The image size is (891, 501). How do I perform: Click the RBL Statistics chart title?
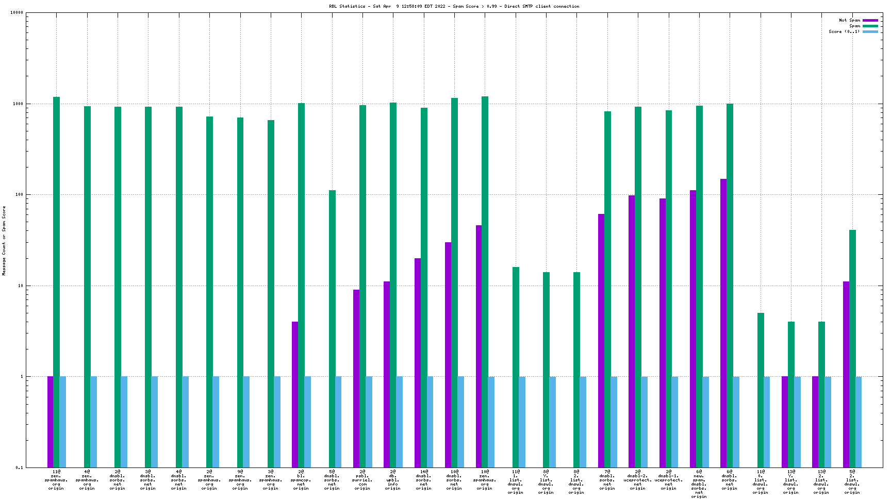[454, 6]
